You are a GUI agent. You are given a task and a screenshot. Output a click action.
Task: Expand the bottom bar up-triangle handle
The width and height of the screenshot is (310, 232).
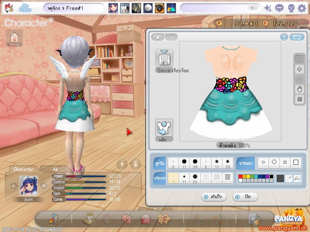point(155,208)
